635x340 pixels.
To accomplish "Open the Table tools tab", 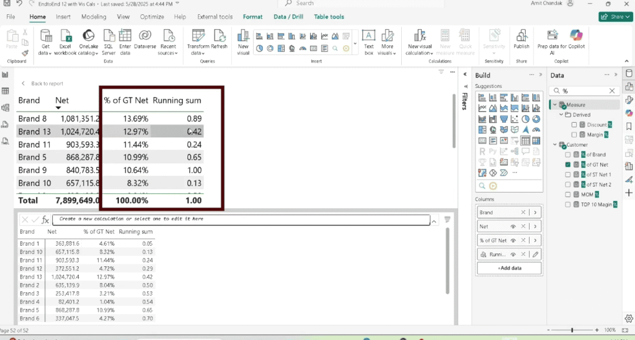I will (329, 17).
